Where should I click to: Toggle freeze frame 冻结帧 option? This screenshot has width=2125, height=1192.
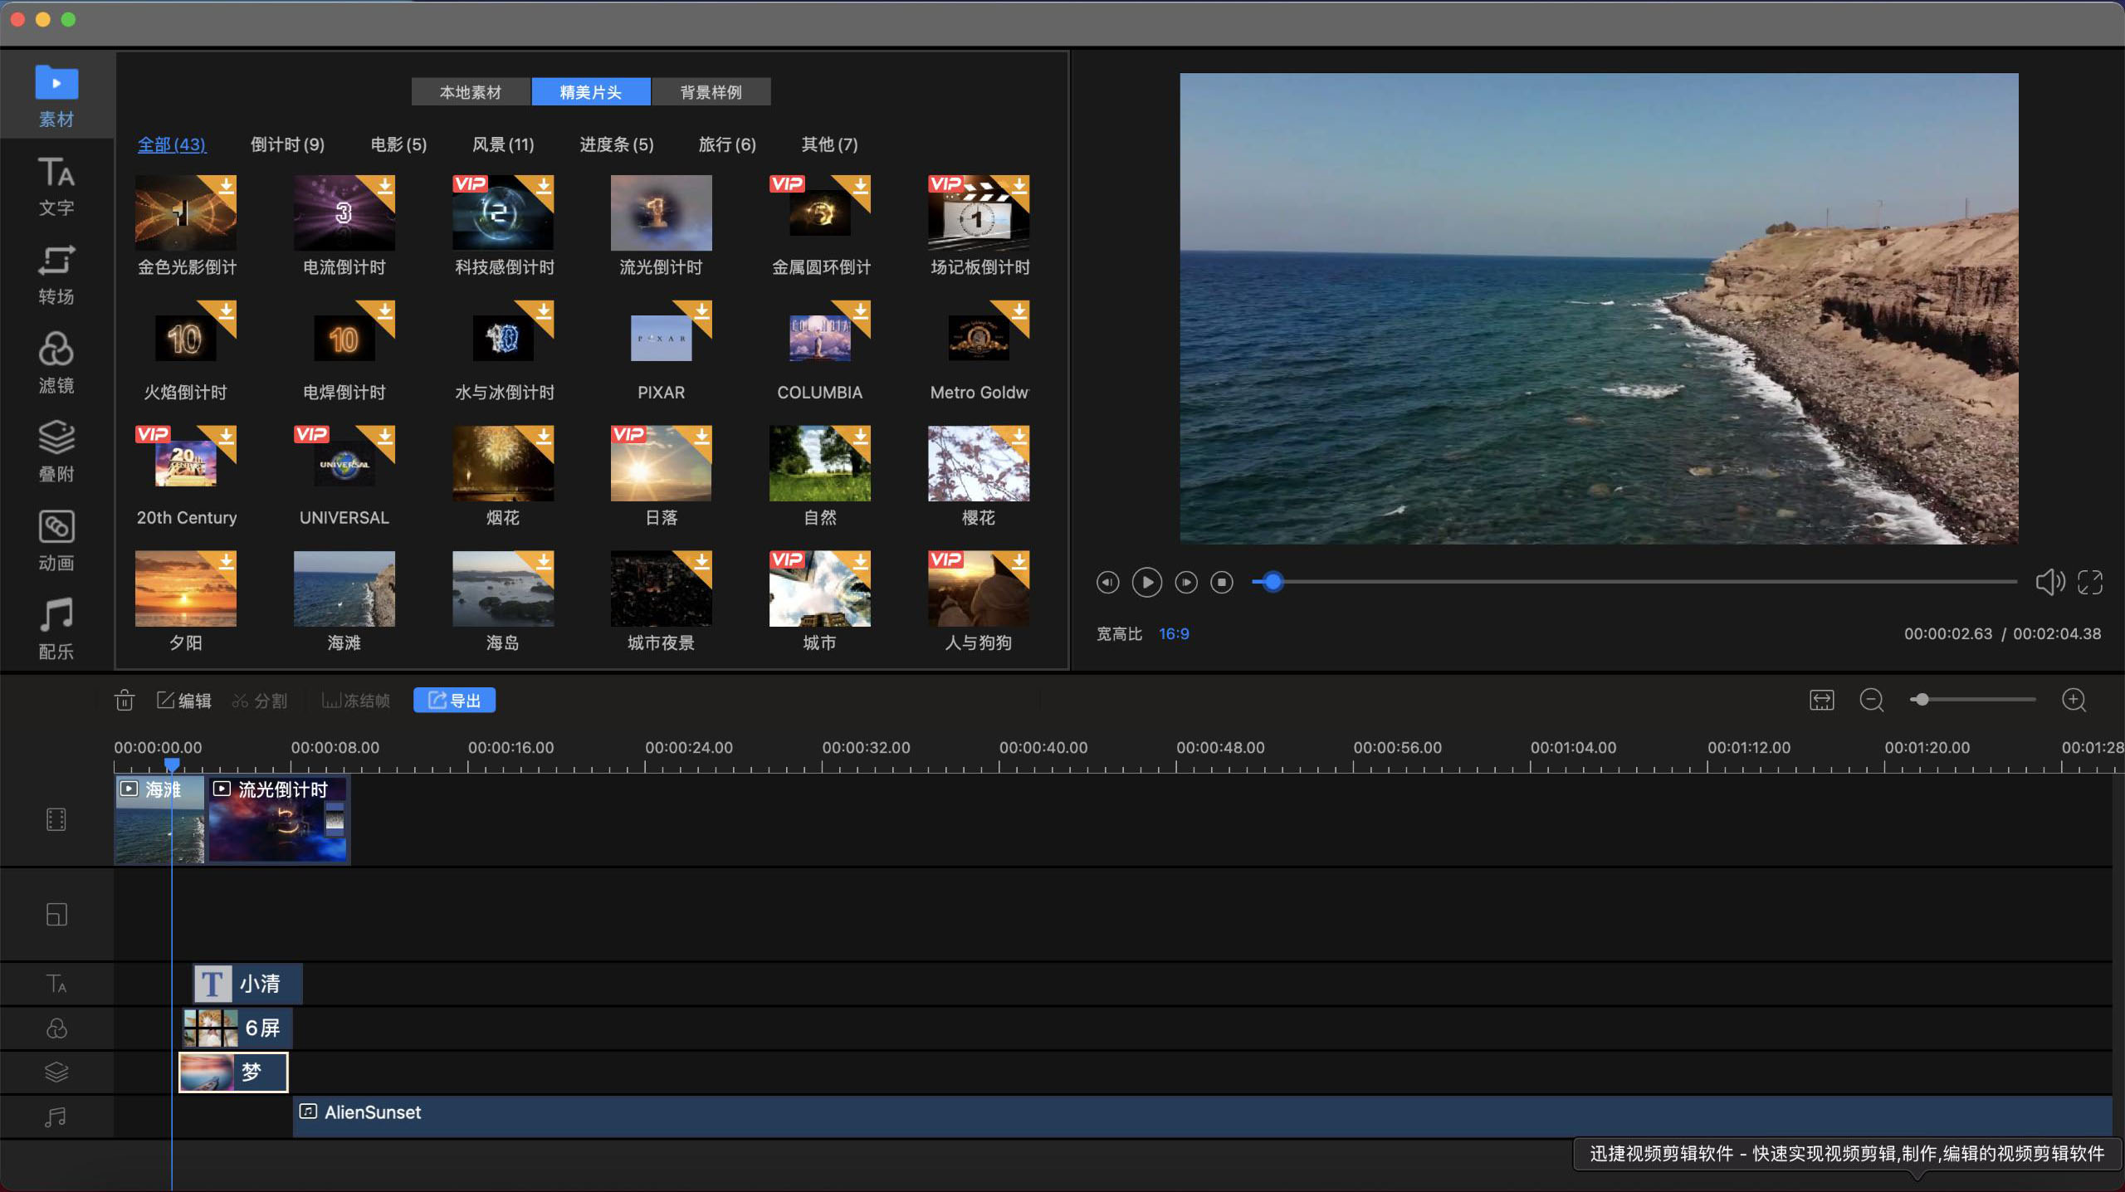[x=356, y=701]
